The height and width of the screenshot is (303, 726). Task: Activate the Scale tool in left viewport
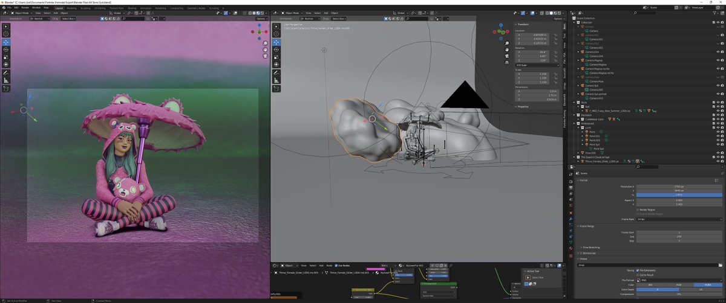pyautogui.click(x=6, y=57)
